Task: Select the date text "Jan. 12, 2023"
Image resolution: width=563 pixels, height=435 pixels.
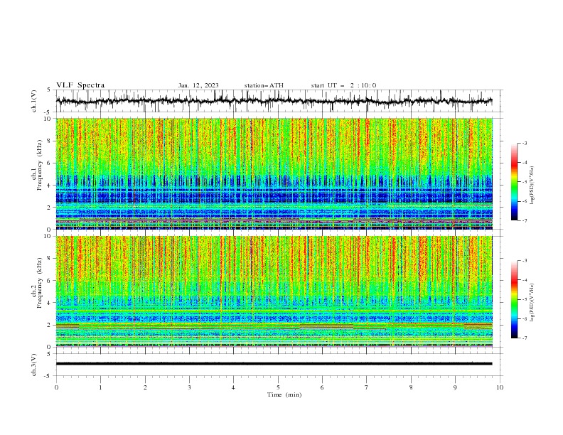Action: point(198,85)
